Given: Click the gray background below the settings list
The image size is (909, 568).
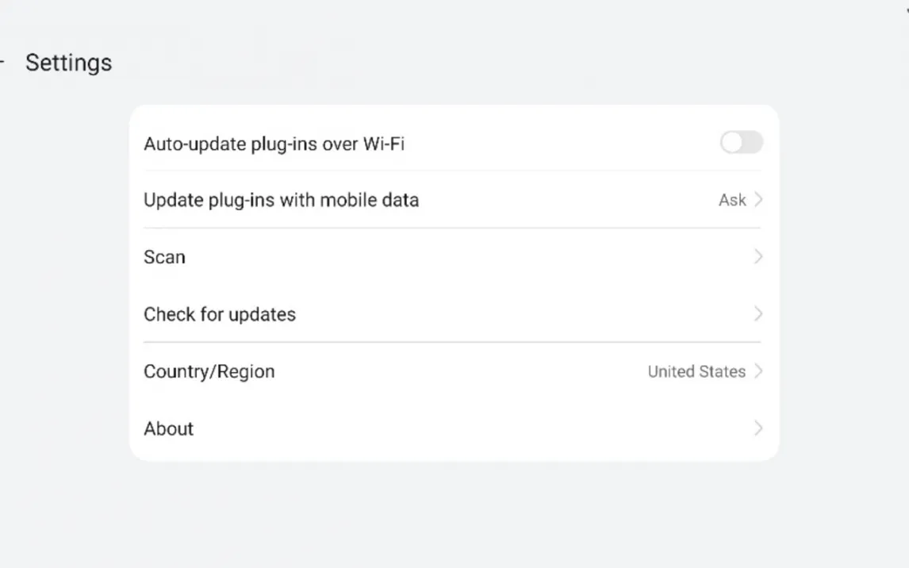Looking at the screenshot, I should [454, 516].
